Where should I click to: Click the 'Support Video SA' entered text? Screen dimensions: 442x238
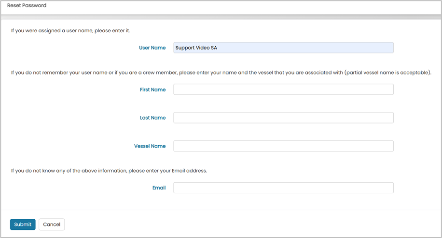click(196, 48)
